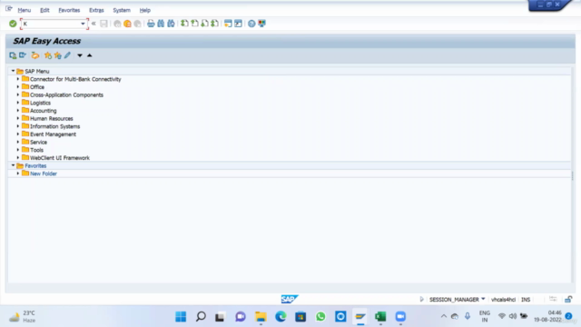The height and width of the screenshot is (327, 581).
Task: Click the Last Page icon
Action: coord(214,24)
